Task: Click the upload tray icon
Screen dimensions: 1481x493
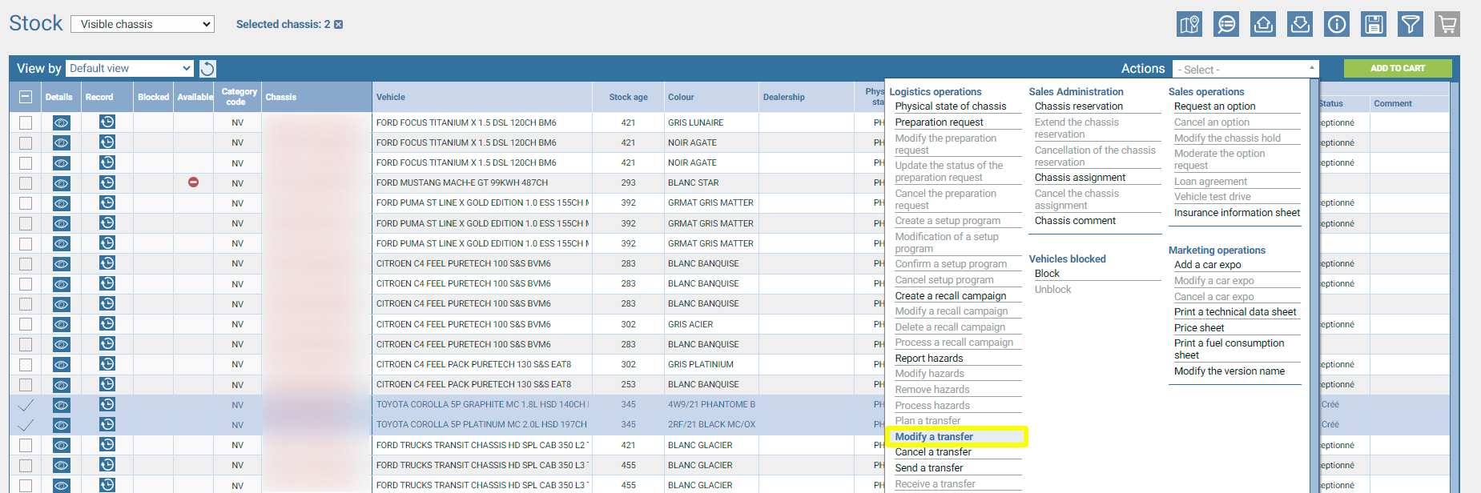Action: tap(1263, 24)
